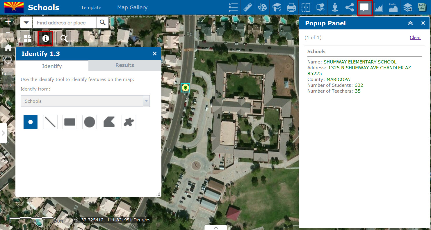Click the Clear link in Popup Panel
The width and height of the screenshot is (431, 230).
tap(415, 37)
